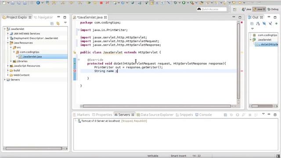This screenshot has width=281, height=158.
Task: Open the Data Source Explorer tab
Action: [155, 115]
